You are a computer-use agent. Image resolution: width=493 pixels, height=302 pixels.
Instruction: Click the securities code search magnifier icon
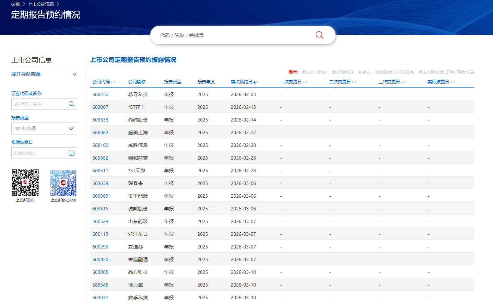[71, 104]
